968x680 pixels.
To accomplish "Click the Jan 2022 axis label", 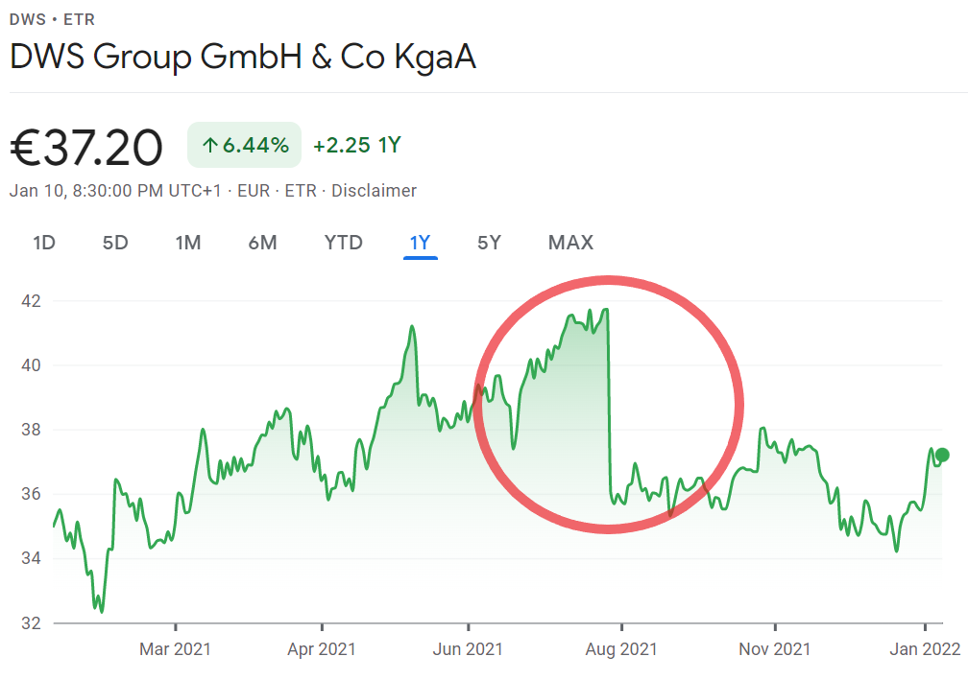I will (x=925, y=649).
